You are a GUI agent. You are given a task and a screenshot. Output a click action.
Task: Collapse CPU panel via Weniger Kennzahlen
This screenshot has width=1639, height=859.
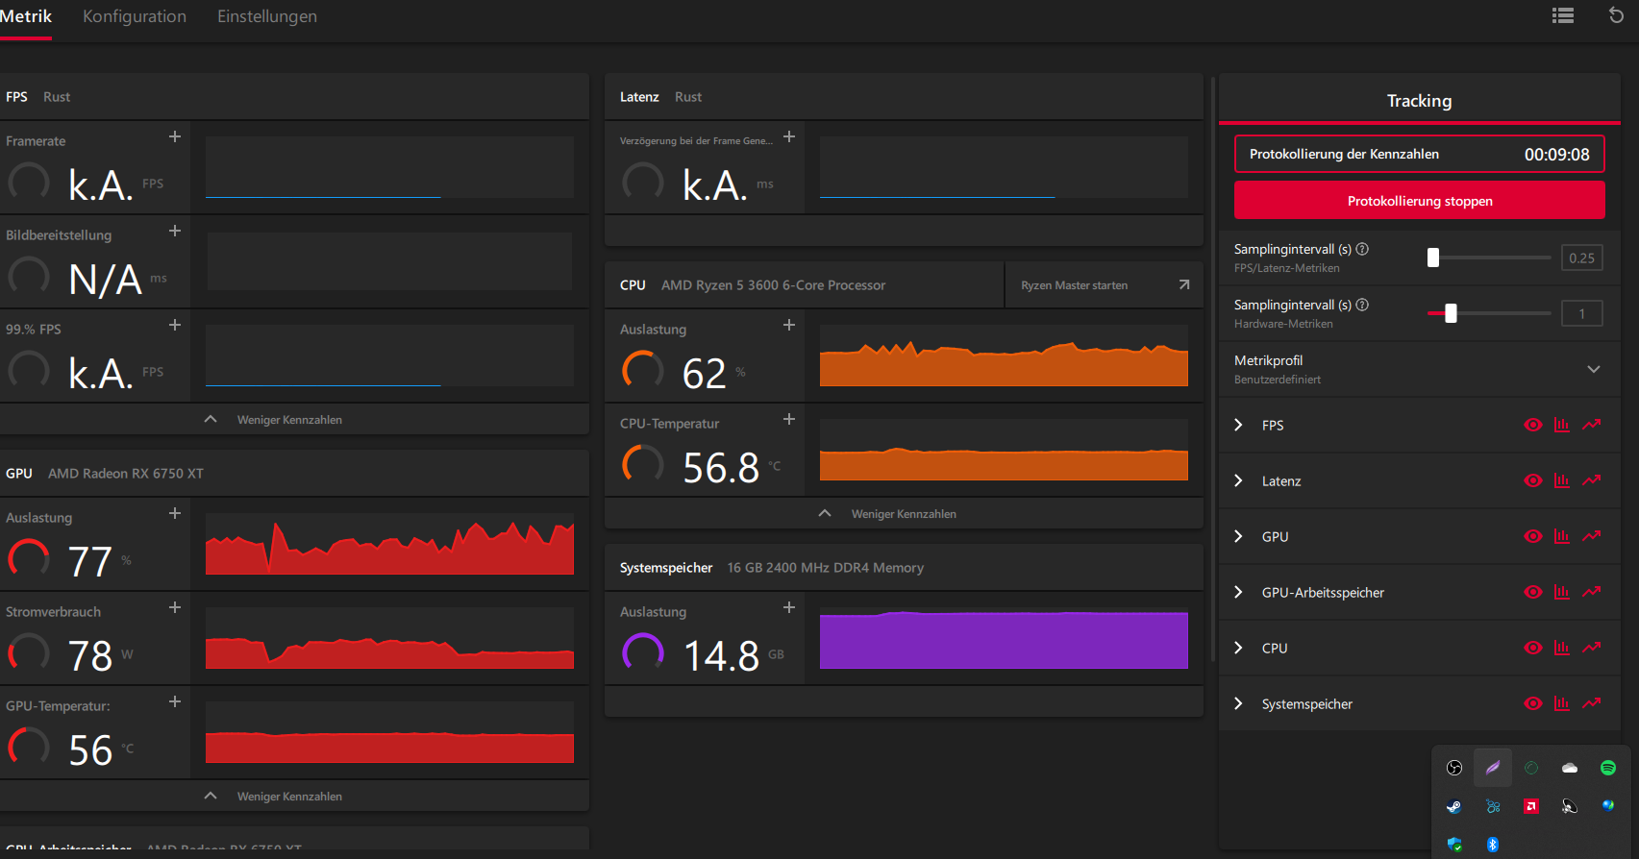[x=888, y=514]
